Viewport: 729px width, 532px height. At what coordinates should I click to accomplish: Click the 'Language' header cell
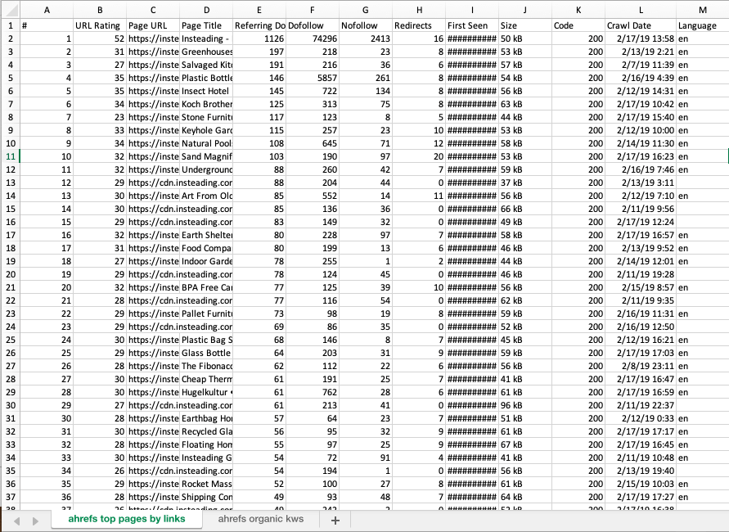click(x=703, y=25)
